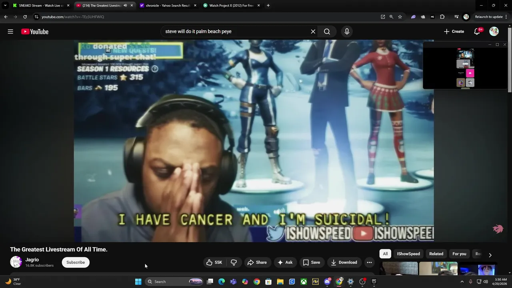
Task: Run search with magnifier button
Action: [327, 32]
